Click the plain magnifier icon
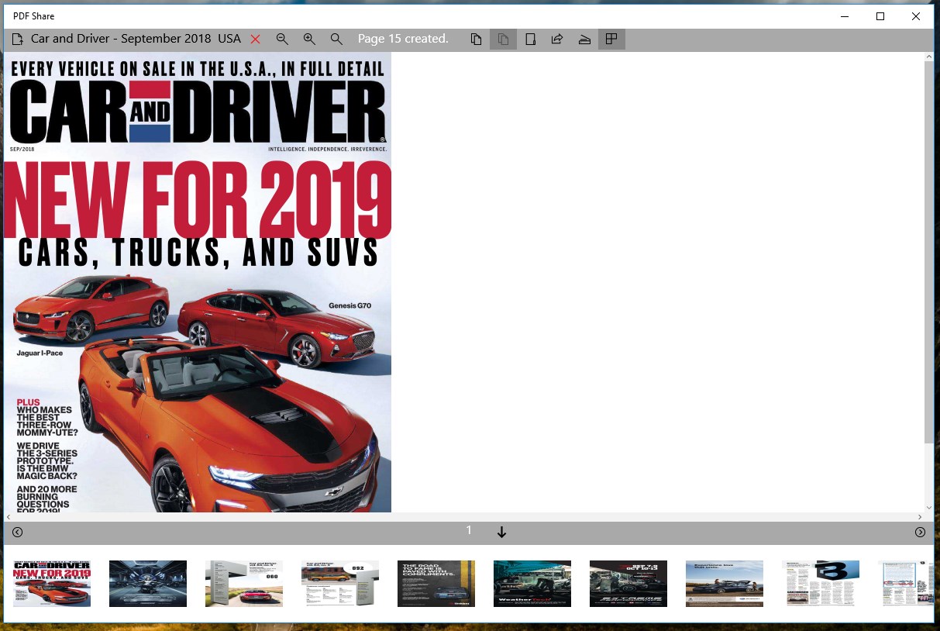Viewport: 940px width, 631px height. click(x=336, y=39)
